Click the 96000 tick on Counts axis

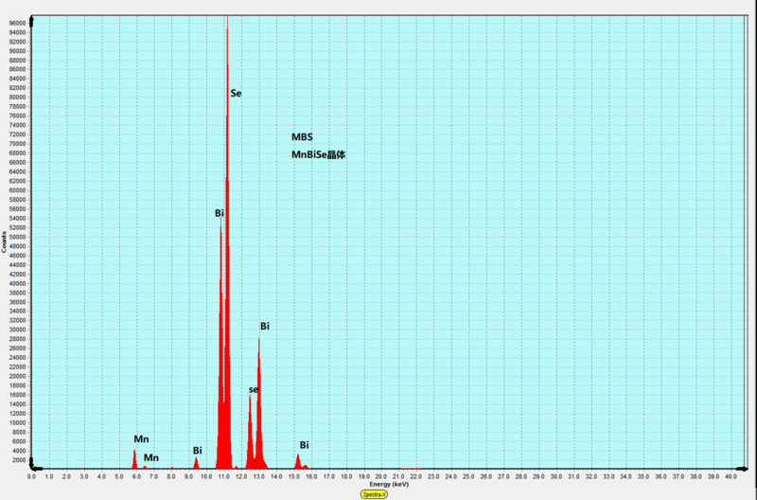click(18, 24)
